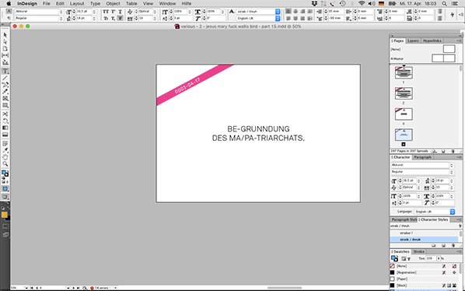Select the [Black] swatch
Image resolution: width=465 pixels, height=291 pixels.
(x=424, y=286)
